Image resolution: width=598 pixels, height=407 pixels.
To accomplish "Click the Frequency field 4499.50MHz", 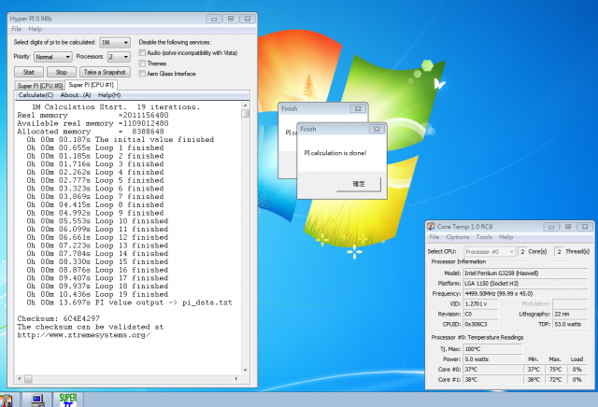I will pyautogui.click(x=525, y=294).
